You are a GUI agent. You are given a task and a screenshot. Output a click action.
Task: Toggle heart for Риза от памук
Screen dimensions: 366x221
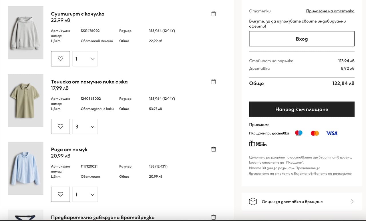click(x=60, y=194)
